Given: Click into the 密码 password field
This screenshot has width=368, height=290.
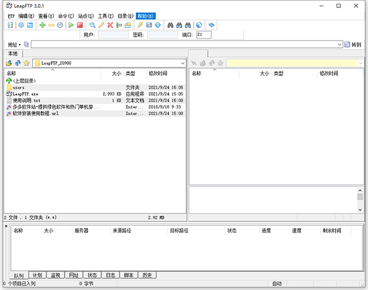Looking at the screenshot, I should click(x=163, y=35).
